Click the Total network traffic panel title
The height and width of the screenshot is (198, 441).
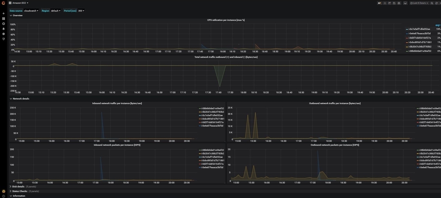point(226,57)
